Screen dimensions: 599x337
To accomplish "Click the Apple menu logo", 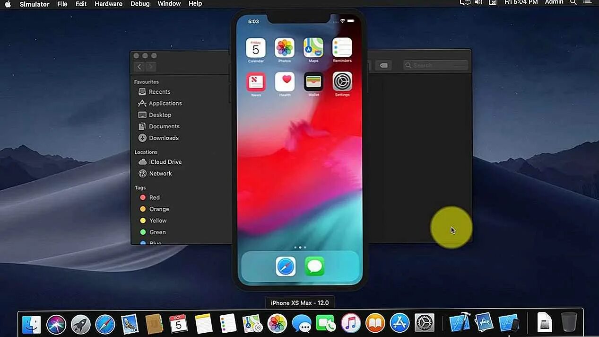I will point(8,4).
